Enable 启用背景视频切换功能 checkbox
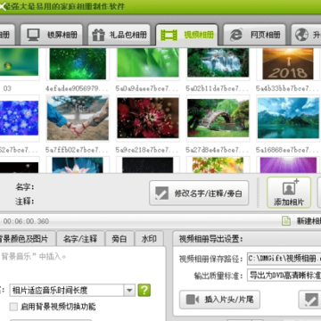Image resolution: width=321 pixels, height=321 pixels. pyautogui.click(x=13, y=307)
